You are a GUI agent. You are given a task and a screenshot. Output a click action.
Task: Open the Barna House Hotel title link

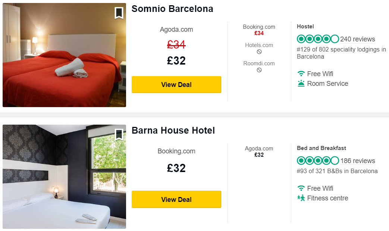pyautogui.click(x=173, y=131)
